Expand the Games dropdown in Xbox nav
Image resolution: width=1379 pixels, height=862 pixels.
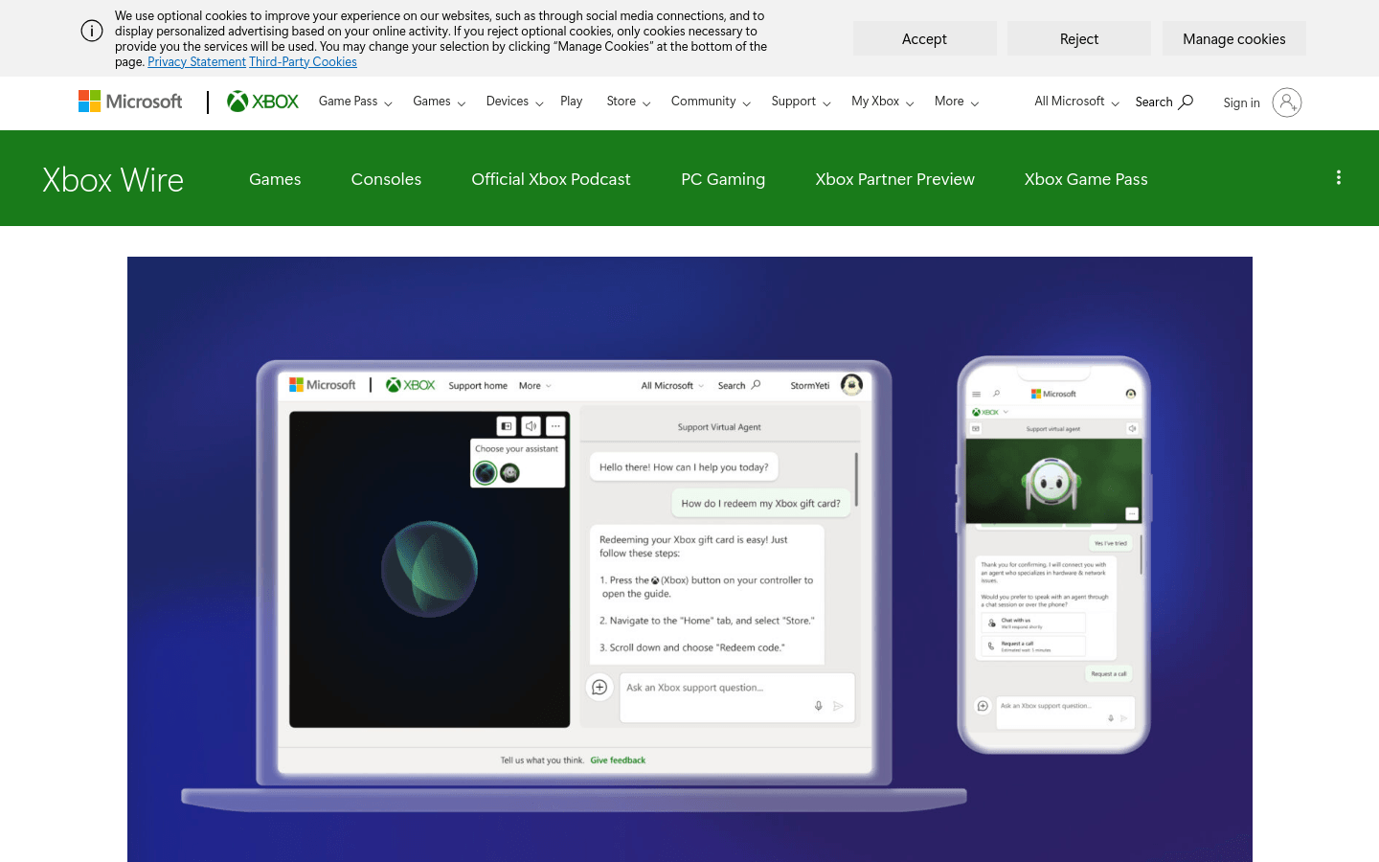pos(439,102)
